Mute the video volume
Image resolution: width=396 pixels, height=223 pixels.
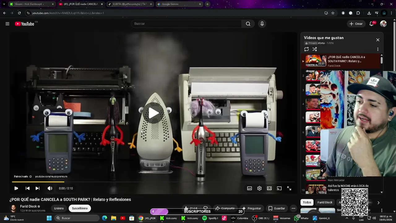point(50,188)
